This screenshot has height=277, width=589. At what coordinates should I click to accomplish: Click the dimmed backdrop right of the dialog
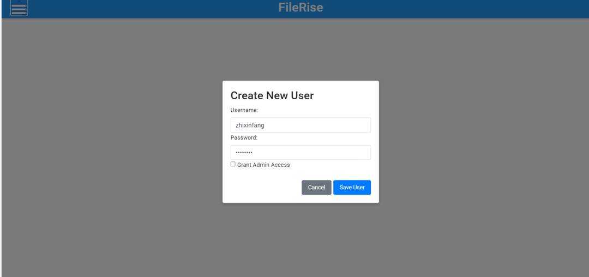coord(480,142)
